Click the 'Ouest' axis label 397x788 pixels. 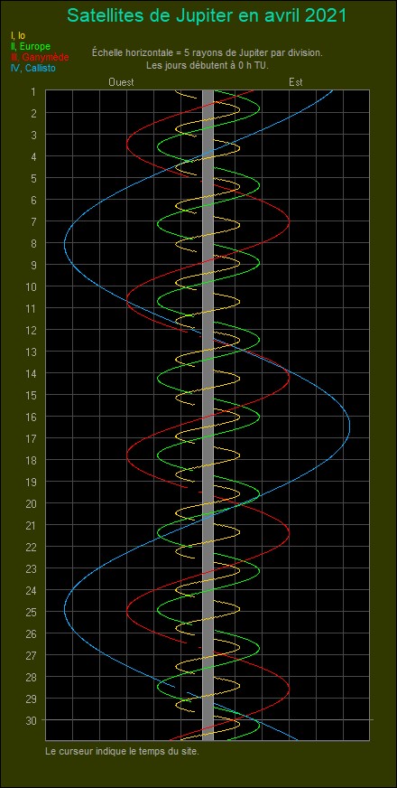121,82
